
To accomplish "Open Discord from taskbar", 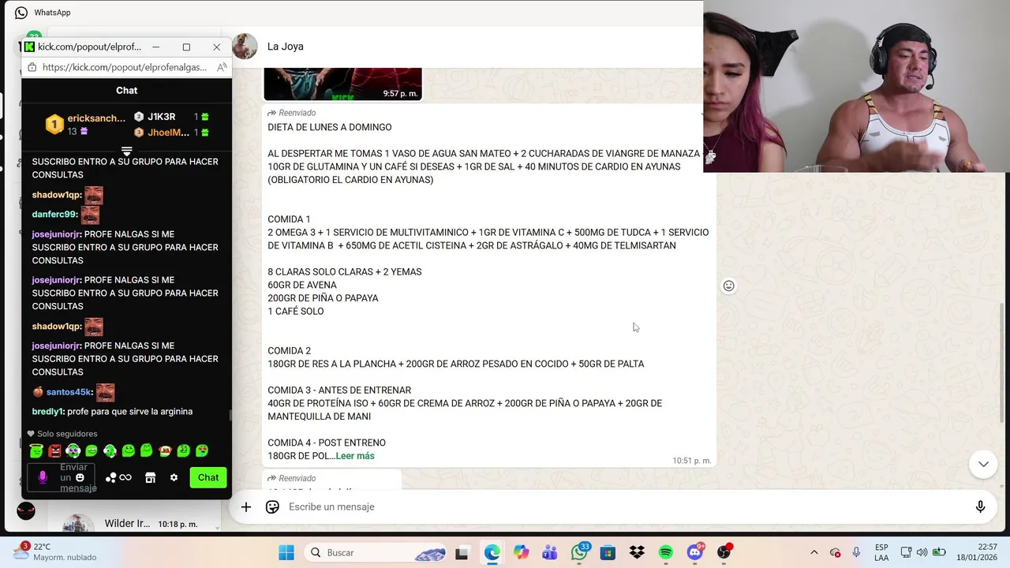I will pyautogui.click(x=695, y=552).
